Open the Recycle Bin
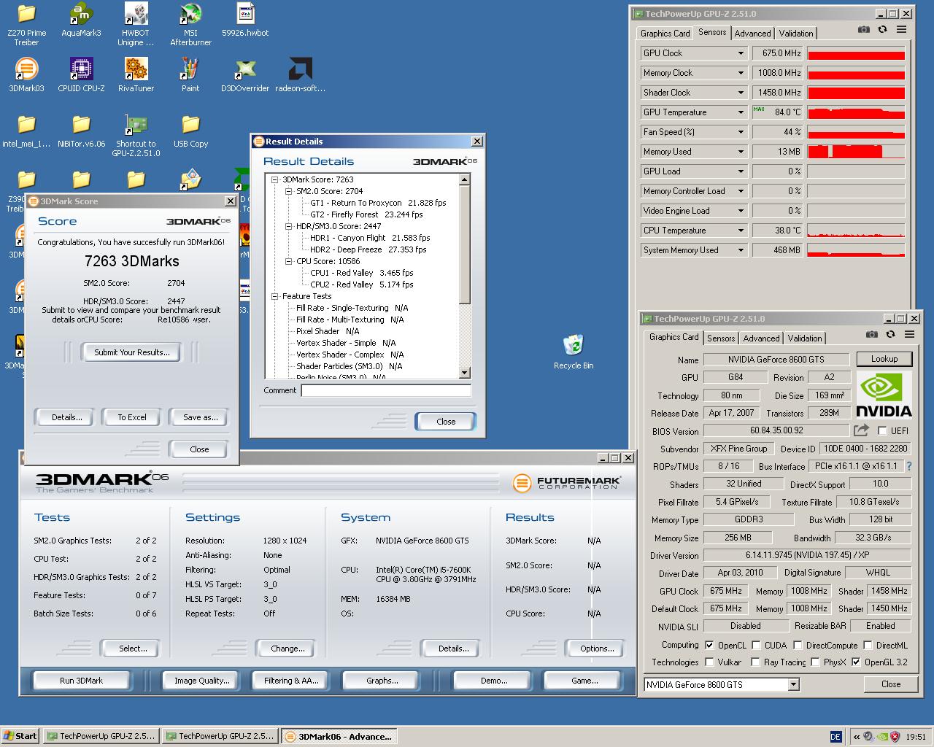934x747 pixels. tap(574, 352)
